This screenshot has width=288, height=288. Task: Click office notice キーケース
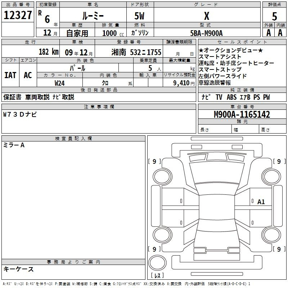(x=19, y=269)
